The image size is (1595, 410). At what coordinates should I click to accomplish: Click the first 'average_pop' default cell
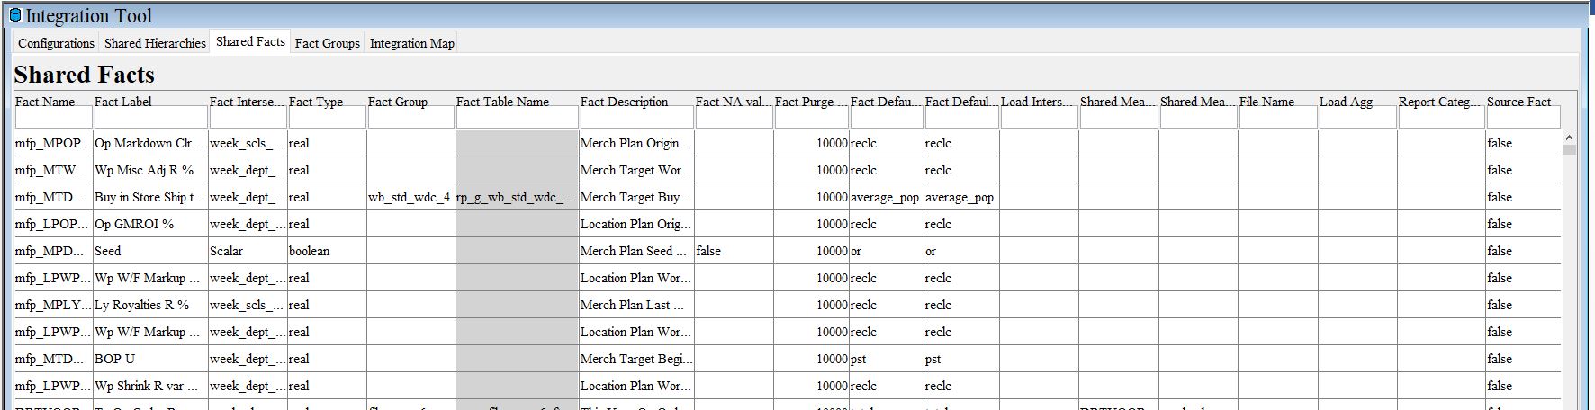point(886,197)
